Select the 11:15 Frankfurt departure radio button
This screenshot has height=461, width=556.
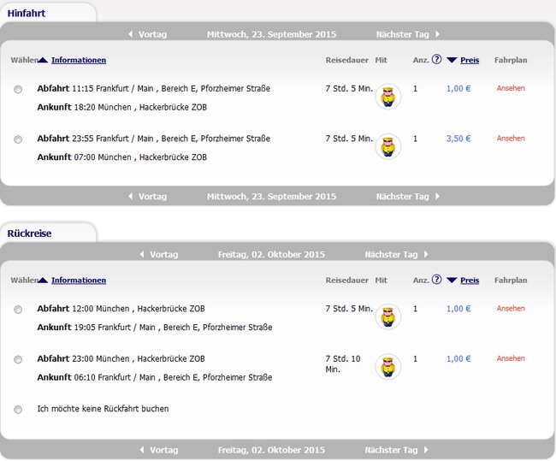(18, 90)
